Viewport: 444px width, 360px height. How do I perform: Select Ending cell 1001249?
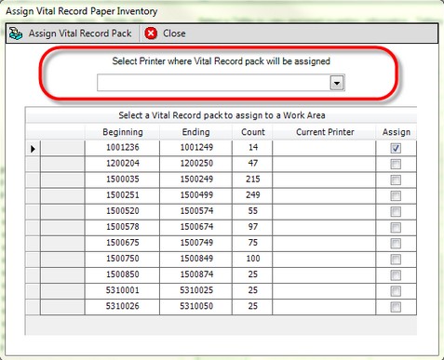coord(196,147)
